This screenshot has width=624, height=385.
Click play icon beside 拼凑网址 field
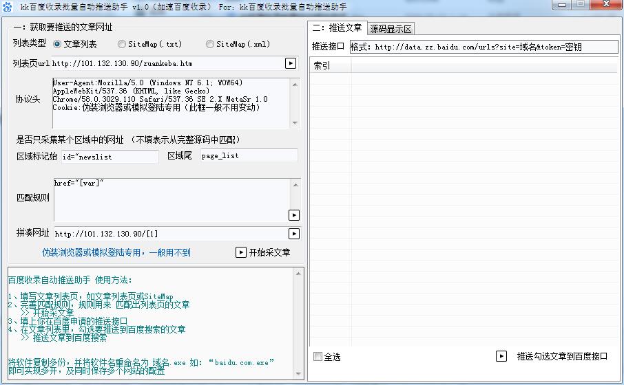click(293, 234)
